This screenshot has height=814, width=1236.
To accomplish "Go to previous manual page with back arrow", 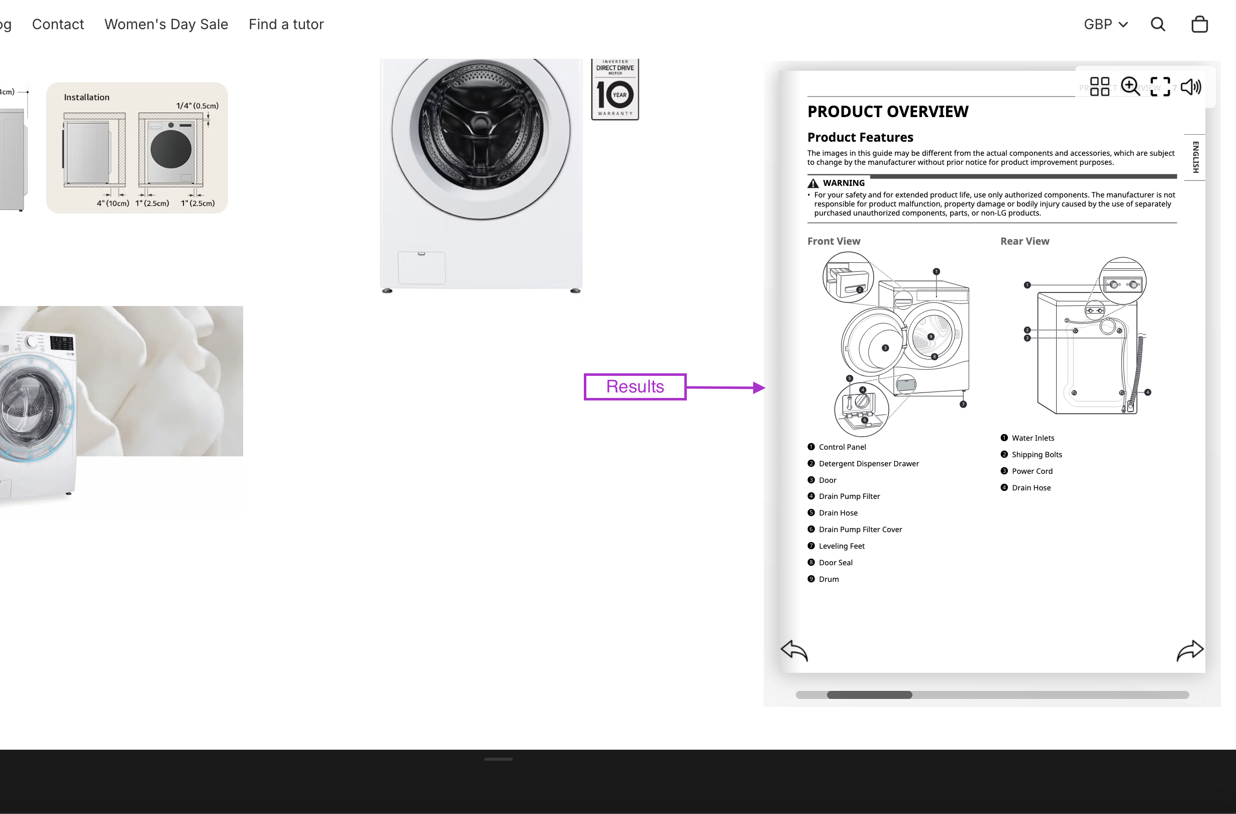I will click(x=794, y=650).
